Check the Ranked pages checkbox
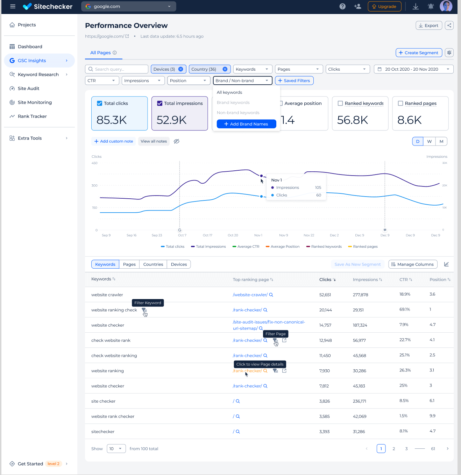The height and width of the screenshot is (475, 461). [x=400, y=103]
